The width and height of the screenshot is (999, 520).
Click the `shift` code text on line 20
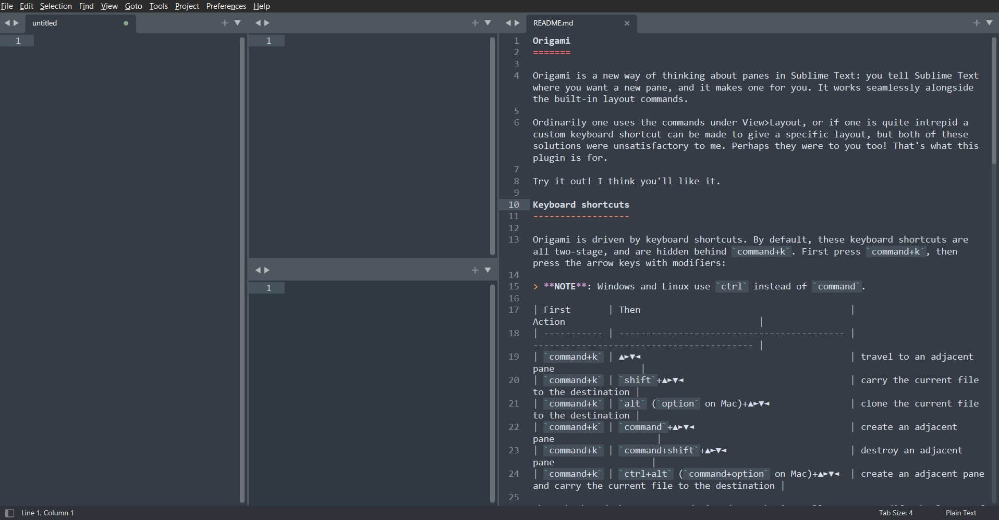[638, 380]
